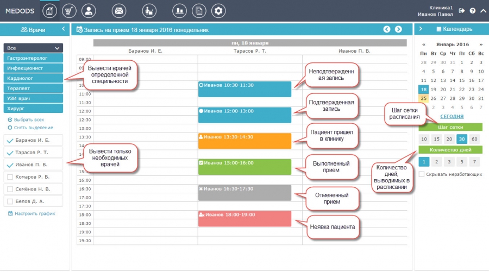Filter doctors by Хирург
The height and width of the screenshot is (272, 489).
pyautogui.click(x=33, y=109)
